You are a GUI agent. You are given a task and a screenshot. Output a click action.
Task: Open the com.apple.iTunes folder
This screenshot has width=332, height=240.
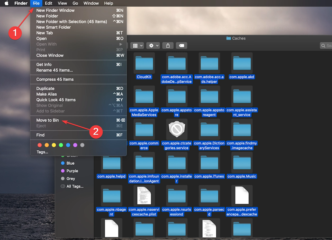pos(209,162)
